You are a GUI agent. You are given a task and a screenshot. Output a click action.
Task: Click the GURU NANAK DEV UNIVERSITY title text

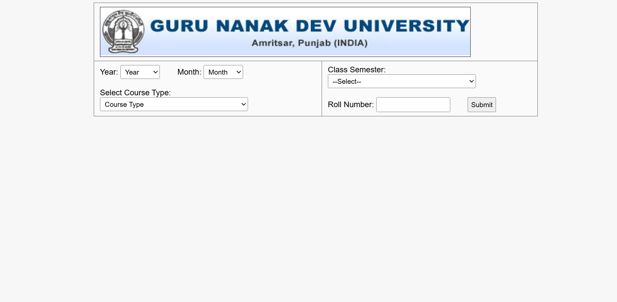[309, 25]
